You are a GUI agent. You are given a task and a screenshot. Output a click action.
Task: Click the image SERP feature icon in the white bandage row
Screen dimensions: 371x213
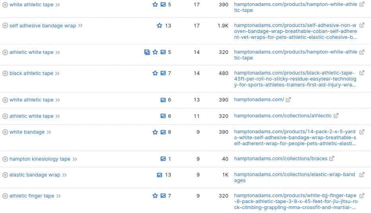163,132
